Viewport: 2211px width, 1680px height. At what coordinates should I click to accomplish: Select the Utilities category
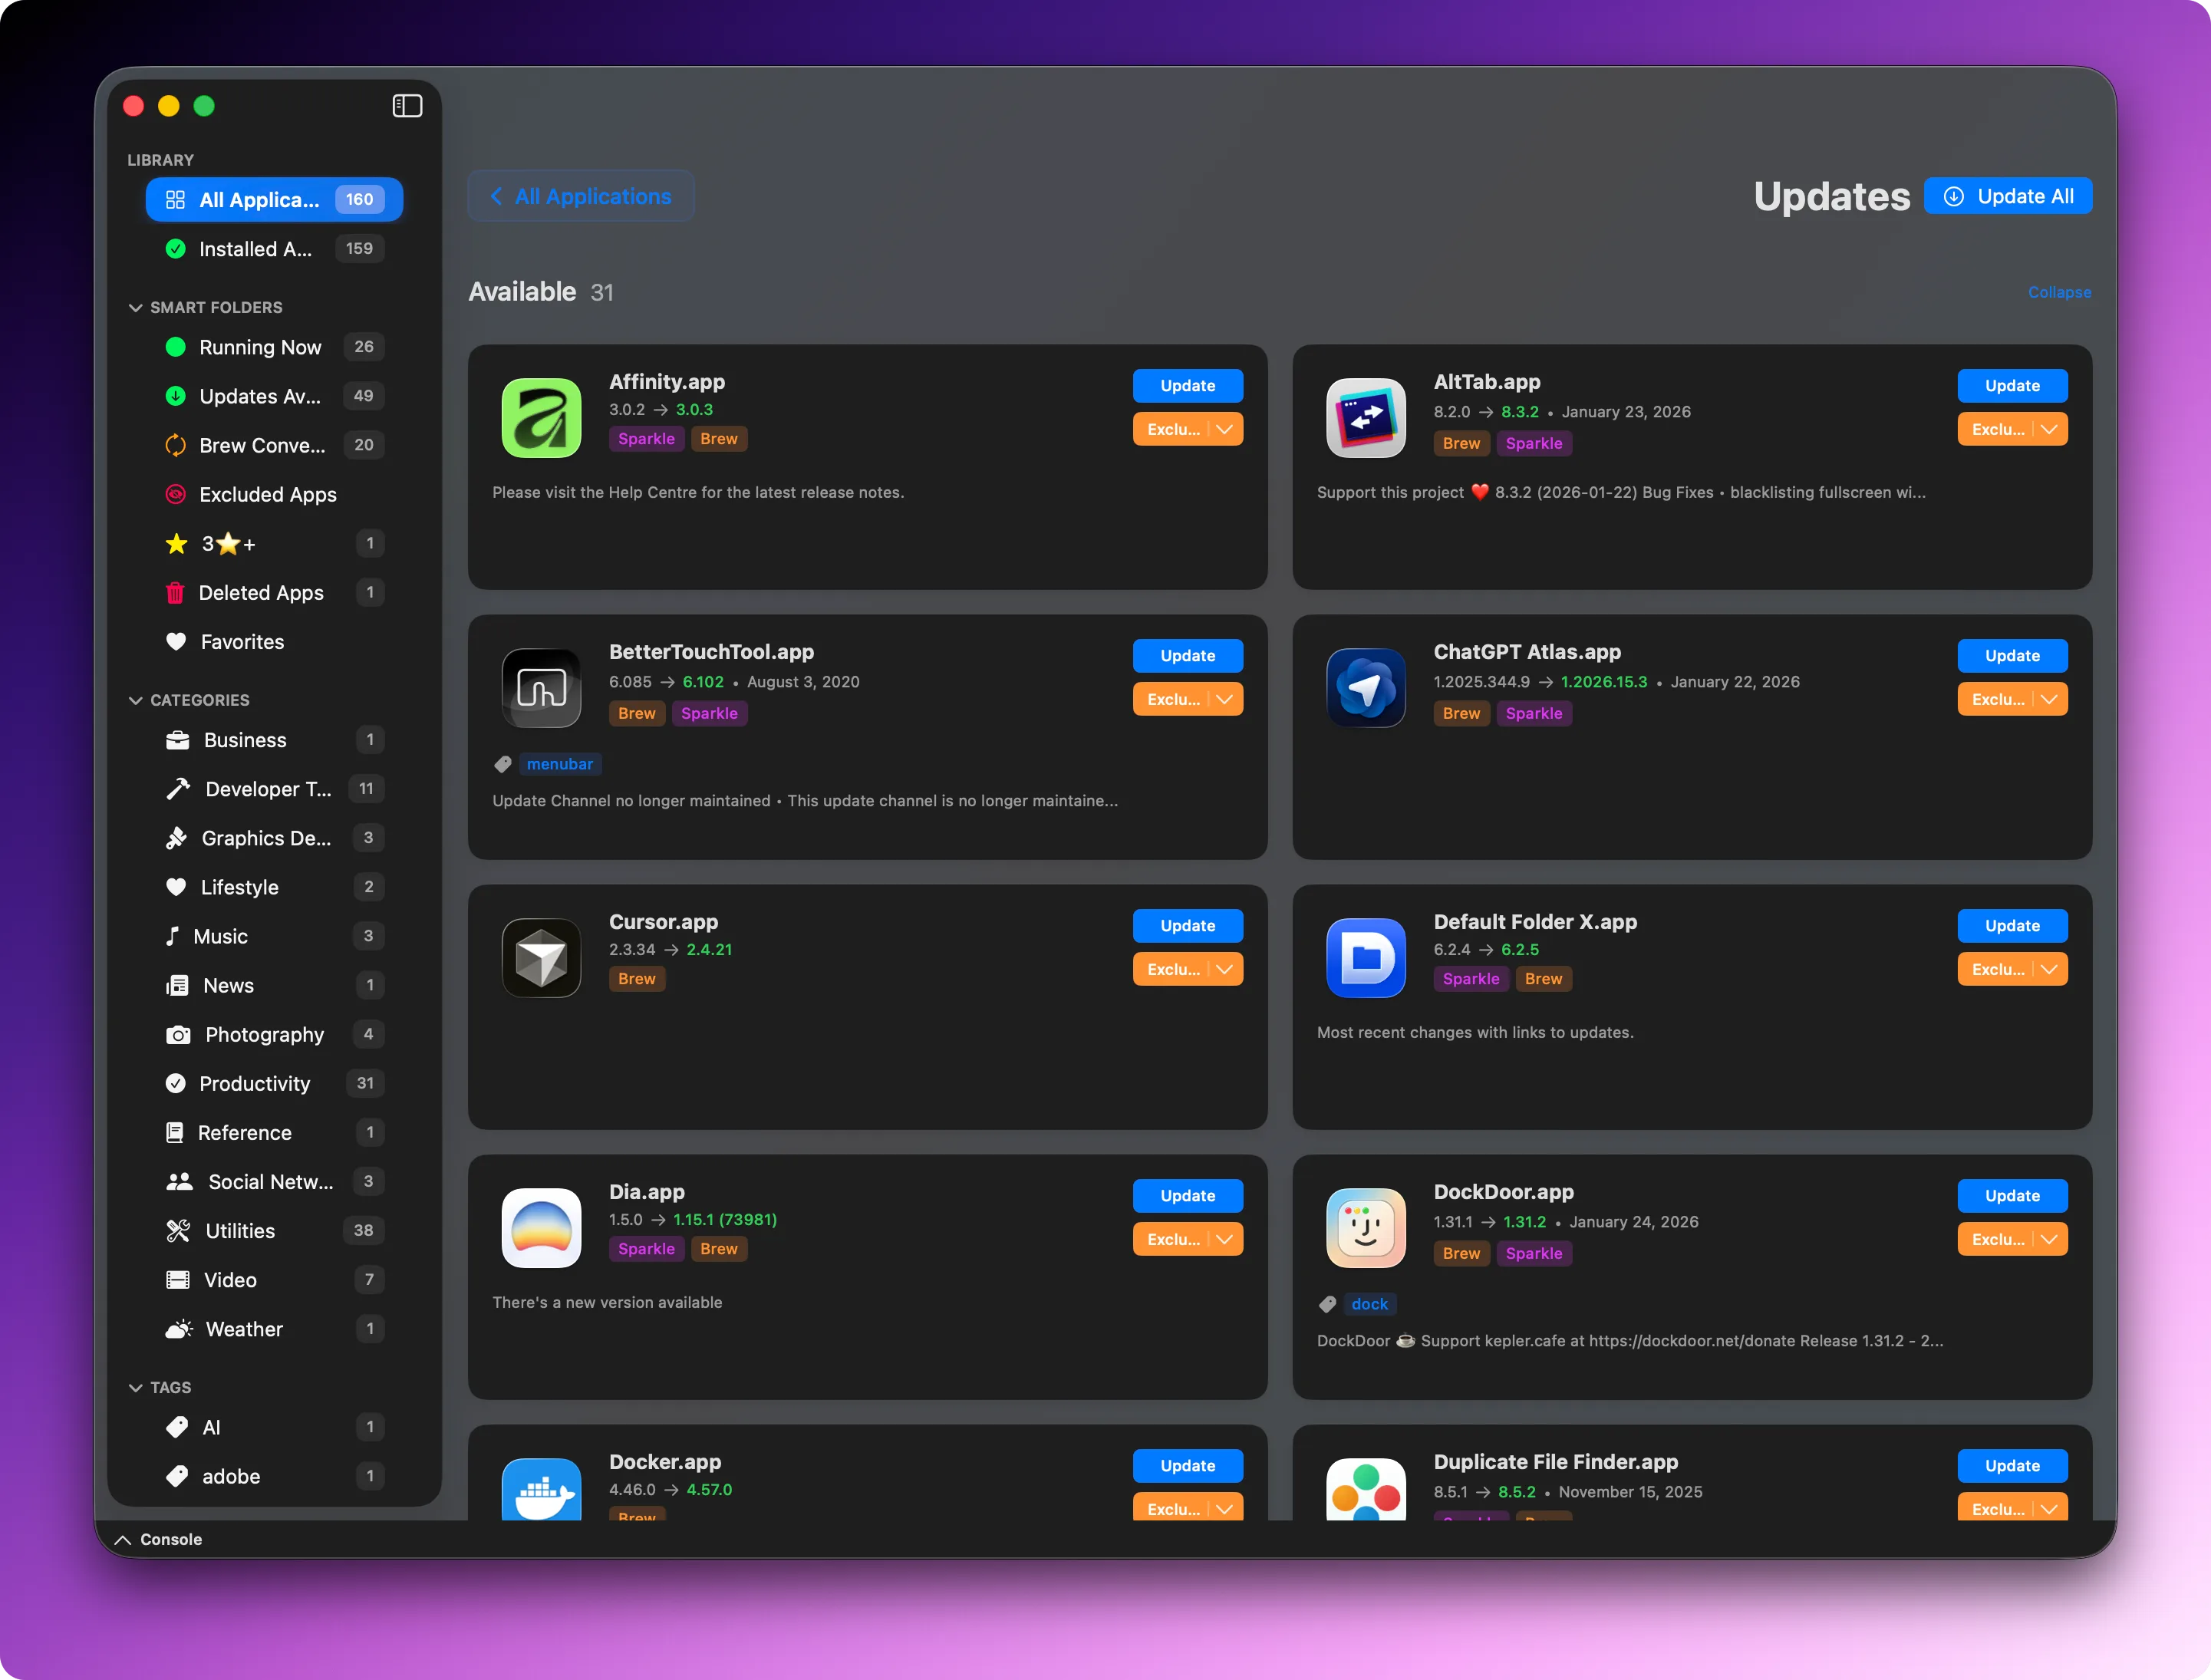(x=274, y=1231)
